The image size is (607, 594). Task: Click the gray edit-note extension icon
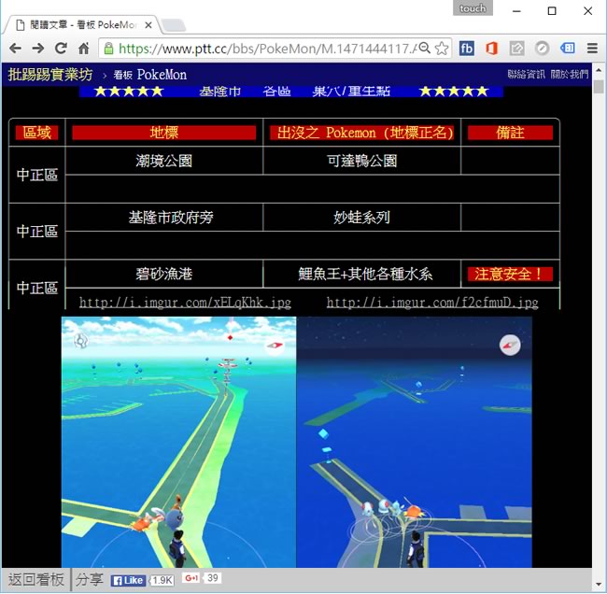tap(516, 49)
